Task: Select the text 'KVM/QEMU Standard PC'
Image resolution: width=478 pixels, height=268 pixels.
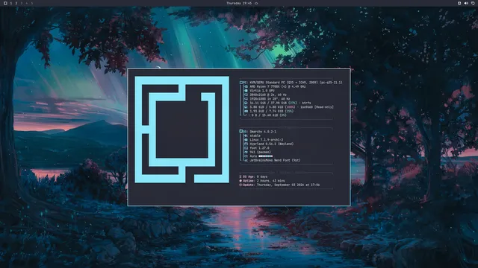Action: pyautogui.click(x=267, y=83)
